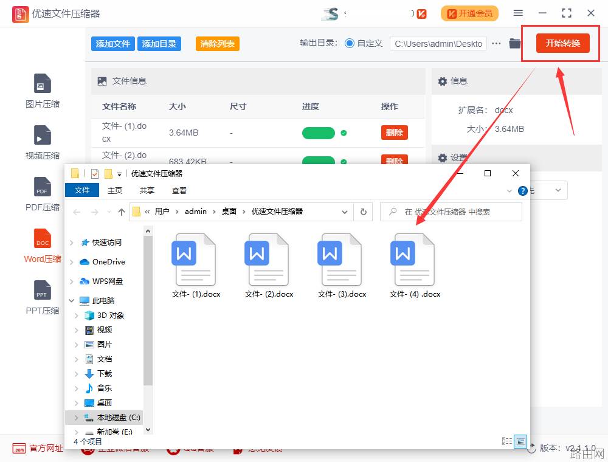Click the search box in Explorer window
Viewport: 608px width, 462px height.
[451, 212]
